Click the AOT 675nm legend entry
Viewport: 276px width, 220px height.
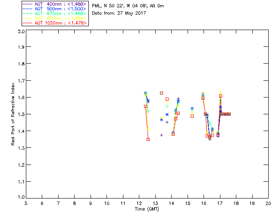tap(55, 13)
